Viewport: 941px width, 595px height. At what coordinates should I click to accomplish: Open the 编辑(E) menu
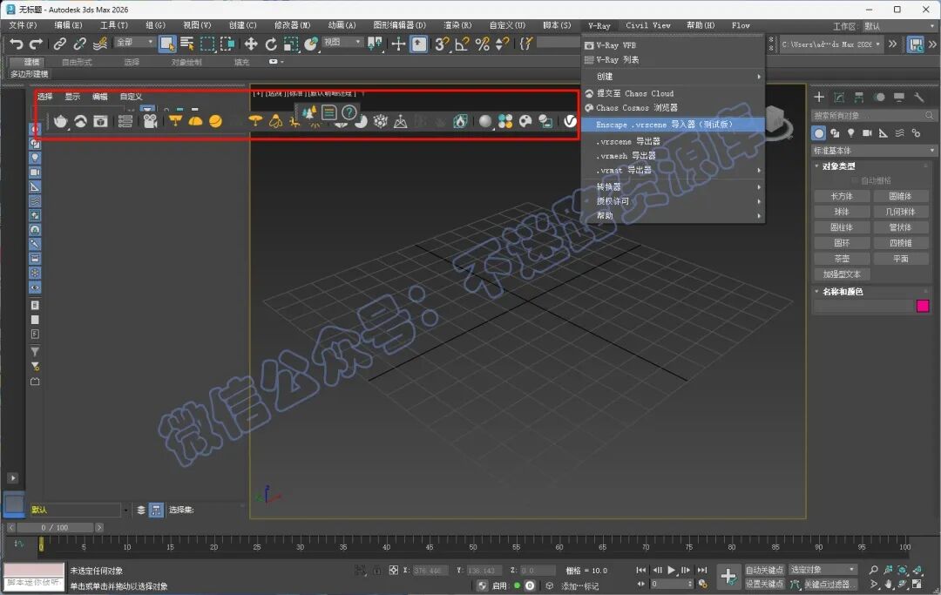click(x=68, y=25)
